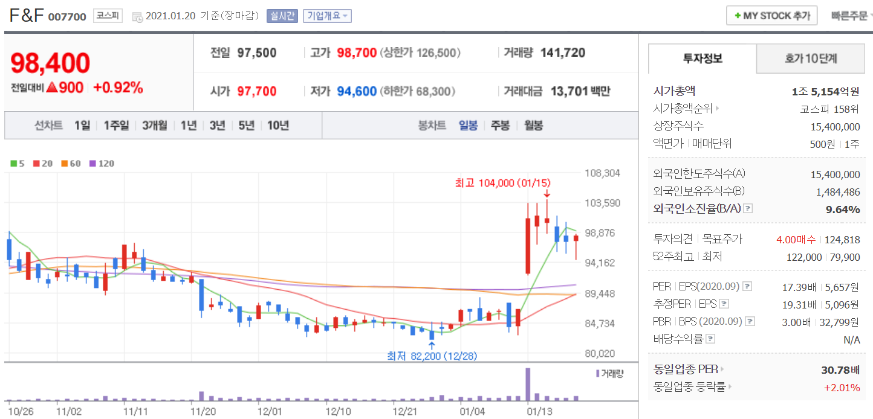Screen dimensions: 873x419
Task: Click arrow icon next to 동일업종 등락률
Action: 730,387
